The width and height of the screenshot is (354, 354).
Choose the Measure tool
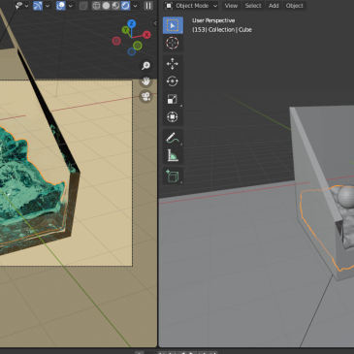(173, 155)
